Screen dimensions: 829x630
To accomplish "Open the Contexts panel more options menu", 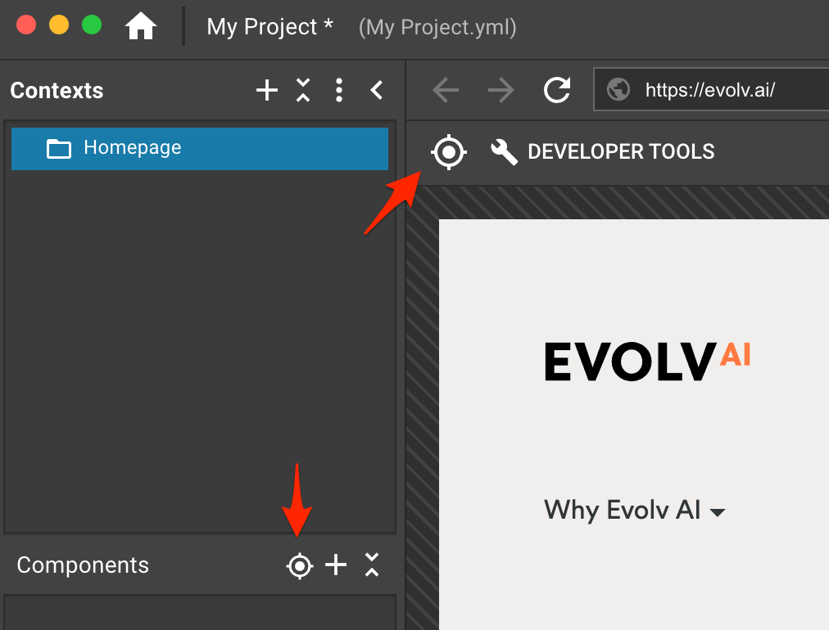I will coord(339,90).
